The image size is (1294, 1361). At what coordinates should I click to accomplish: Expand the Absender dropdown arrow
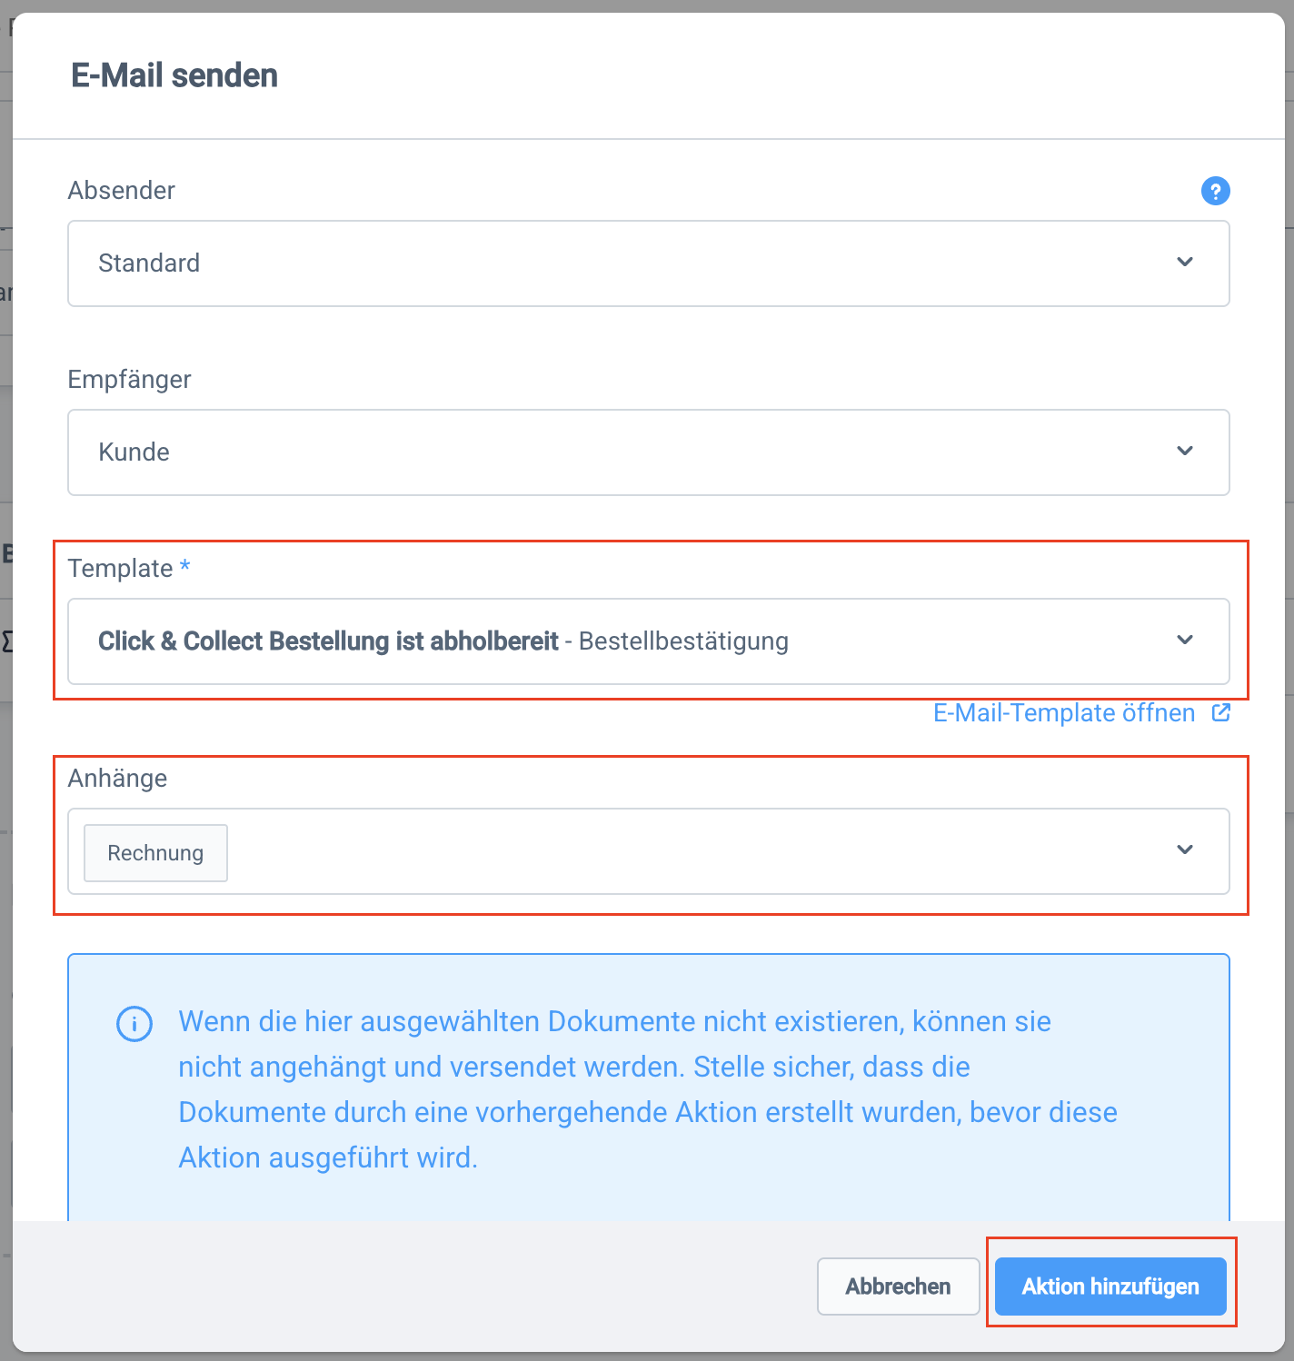coord(1185,263)
